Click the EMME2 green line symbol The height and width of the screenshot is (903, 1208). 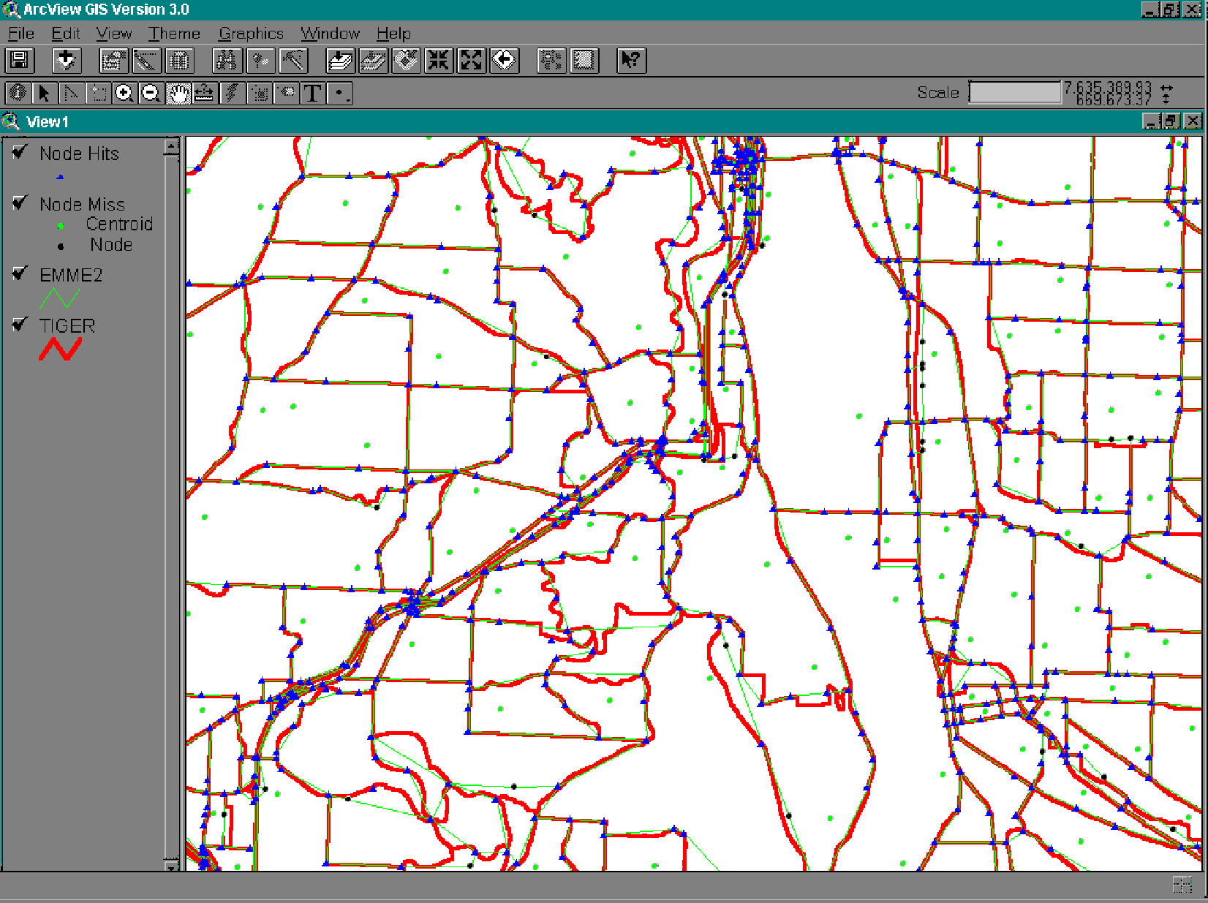pos(60,298)
